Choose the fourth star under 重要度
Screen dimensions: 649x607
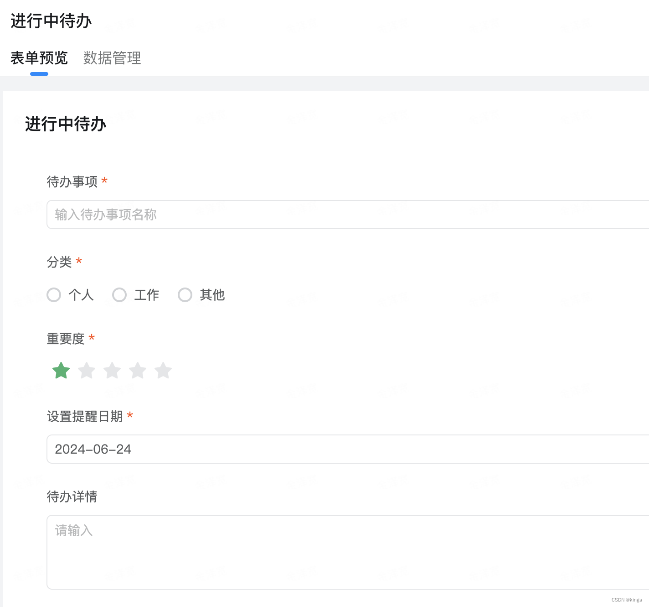(138, 371)
